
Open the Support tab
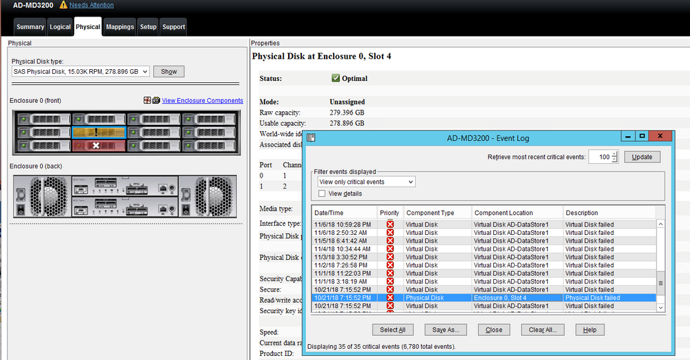coord(173,27)
